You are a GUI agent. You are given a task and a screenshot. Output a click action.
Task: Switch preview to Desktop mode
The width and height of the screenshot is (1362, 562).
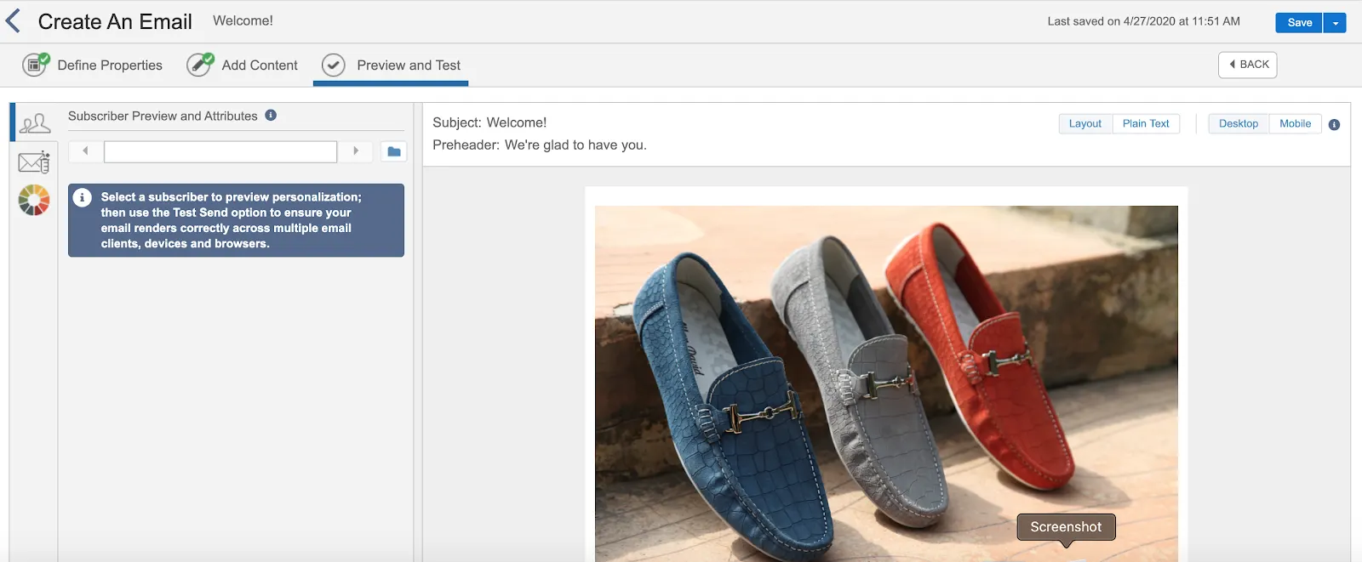point(1239,124)
